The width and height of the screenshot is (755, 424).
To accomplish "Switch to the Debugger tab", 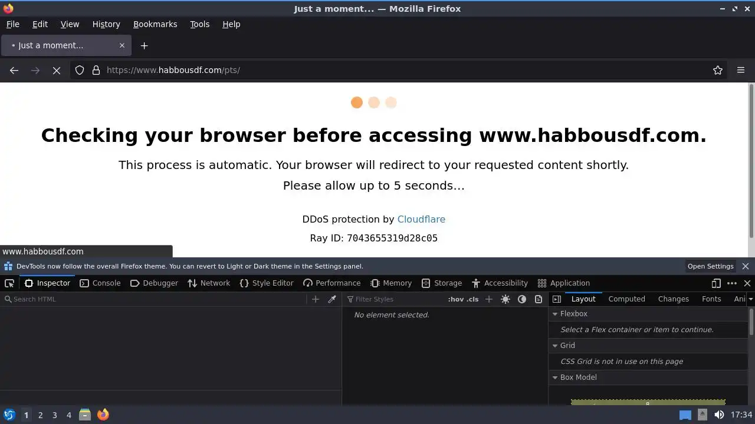I will click(x=154, y=283).
